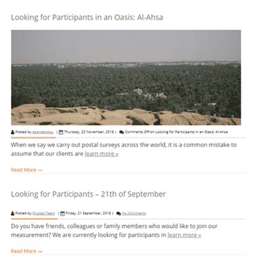Click Read More under the September post
The width and height of the screenshot is (259, 263).
coord(26,251)
